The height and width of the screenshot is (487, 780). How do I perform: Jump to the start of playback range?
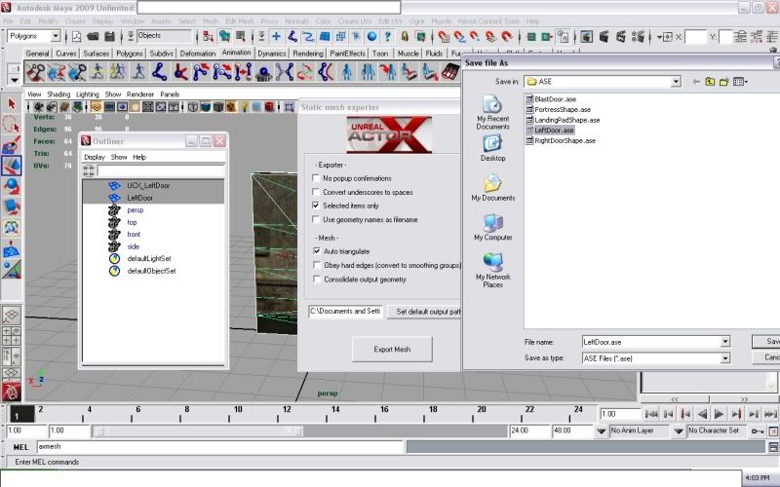pos(651,414)
